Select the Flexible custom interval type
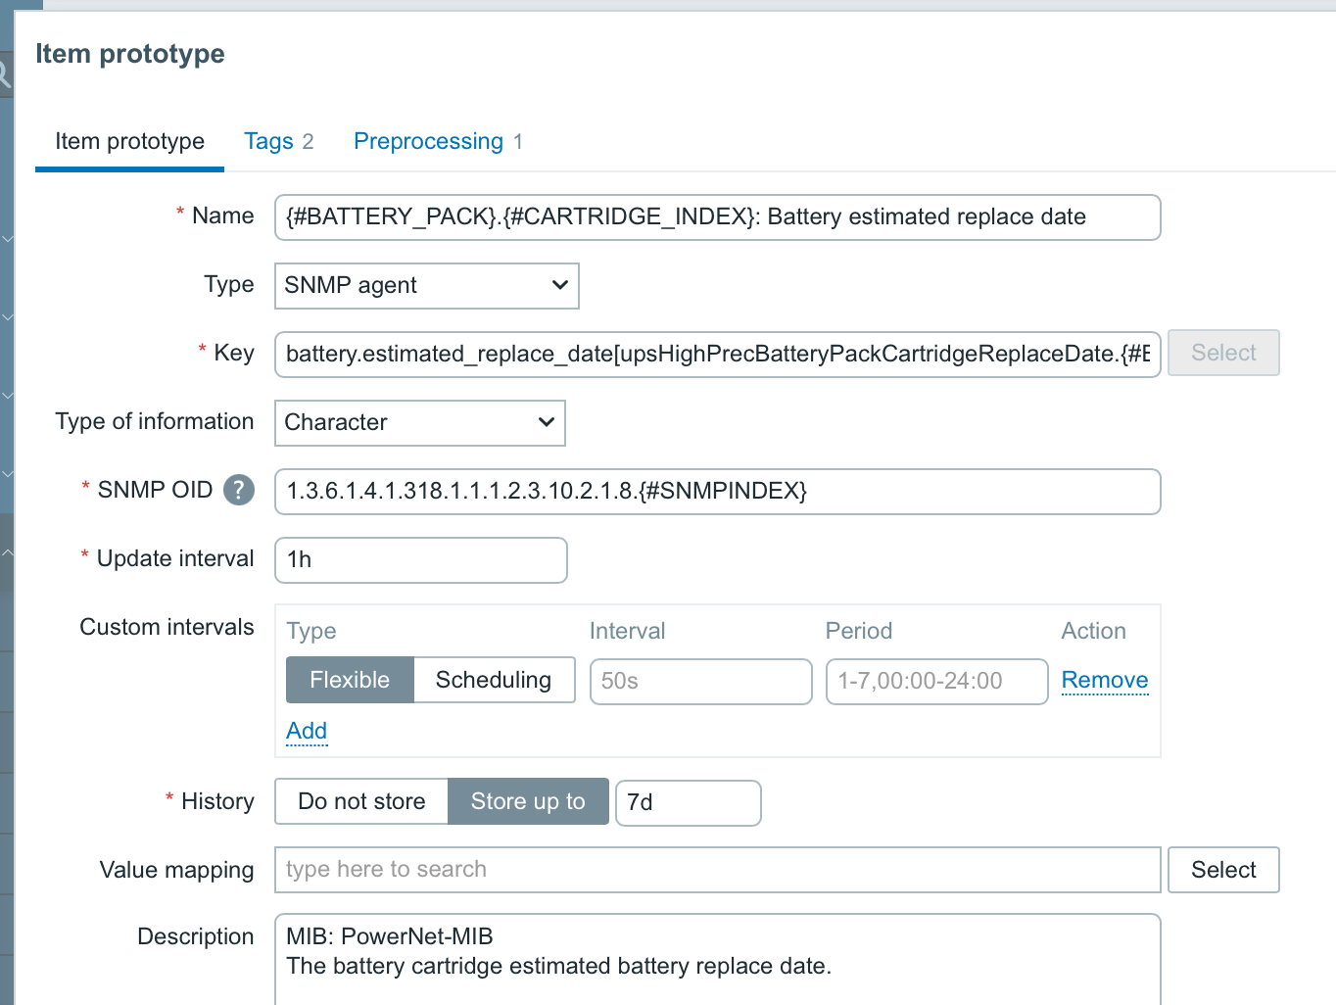 click(350, 680)
